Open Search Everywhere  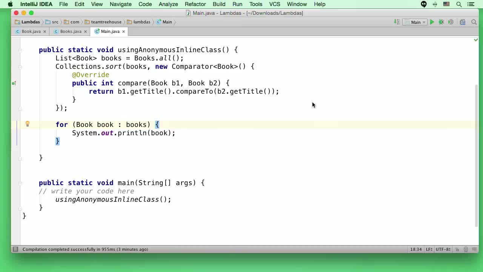pyautogui.click(x=474, y=22)
